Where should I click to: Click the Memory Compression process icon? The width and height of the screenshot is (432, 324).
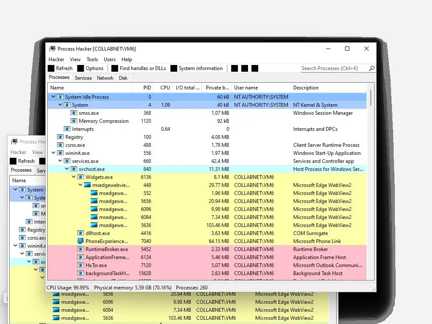click(x=73, y=121)
